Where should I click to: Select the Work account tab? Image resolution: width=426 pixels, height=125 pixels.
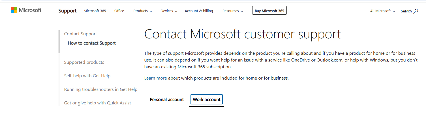(207, 100)
